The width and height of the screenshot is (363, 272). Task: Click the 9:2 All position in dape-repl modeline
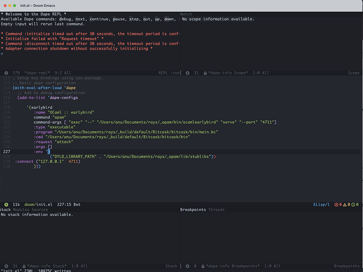62,73
